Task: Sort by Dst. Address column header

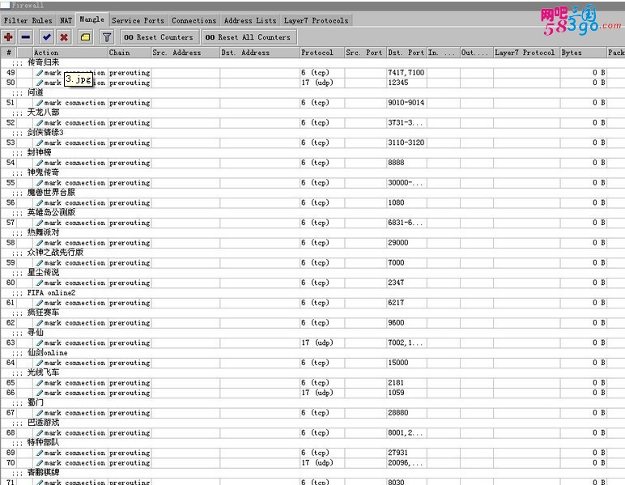Action: (260, 52)
